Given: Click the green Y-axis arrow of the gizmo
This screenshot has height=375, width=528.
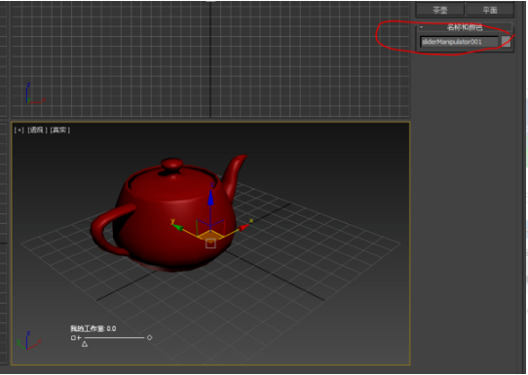Looking at the screenshot, I should [x=177, y=227].
